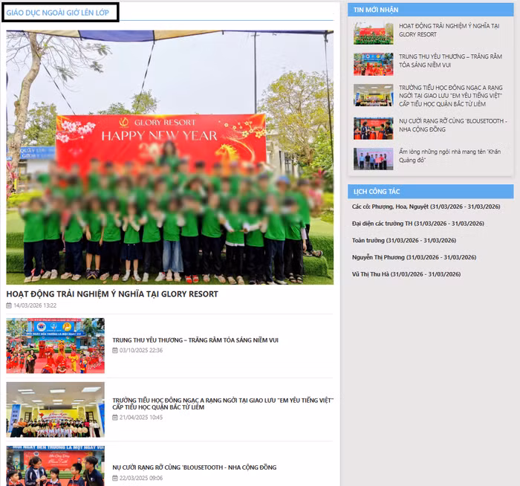This screenshot has width=520, height=486.
Task: Open Blousetooth article thumbnail in main list
Action: point(56,466)
